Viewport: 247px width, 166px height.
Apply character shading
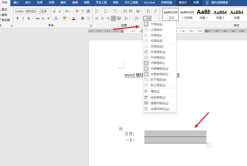(x=83, y=18)
